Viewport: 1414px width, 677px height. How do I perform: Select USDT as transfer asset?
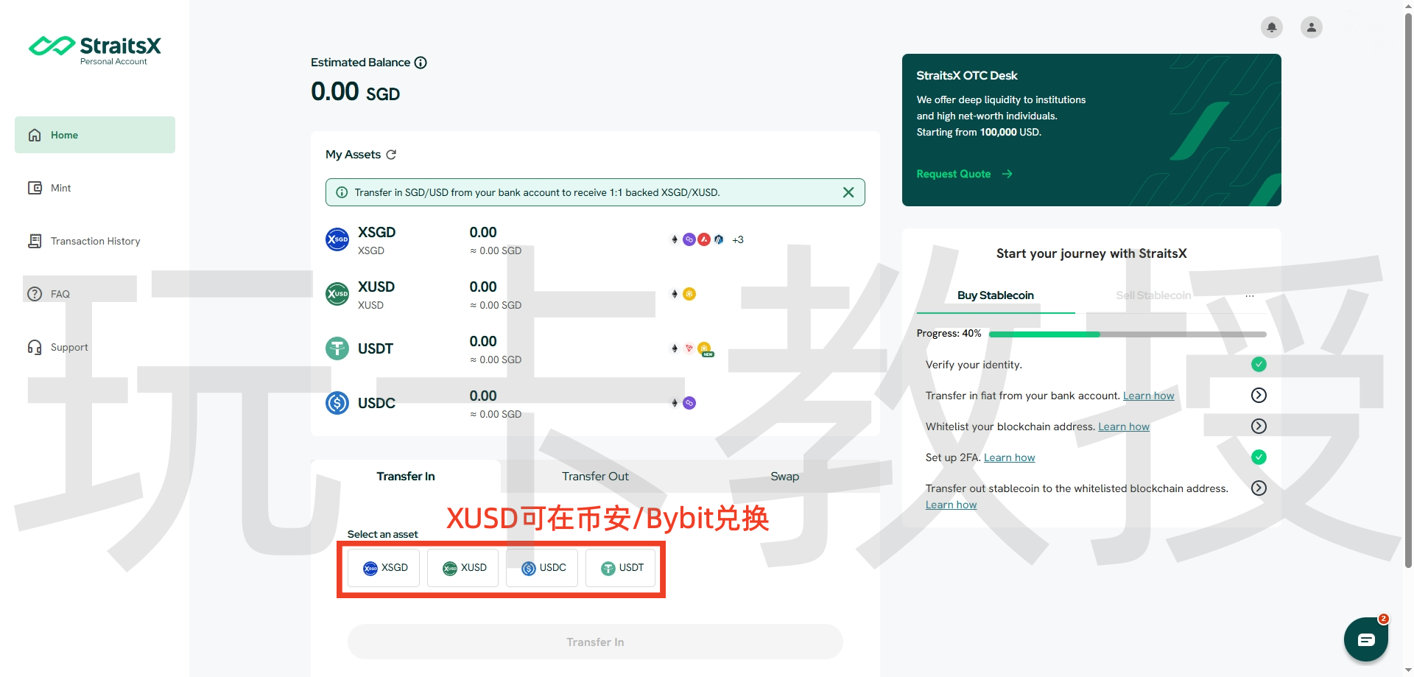(621, 568)
